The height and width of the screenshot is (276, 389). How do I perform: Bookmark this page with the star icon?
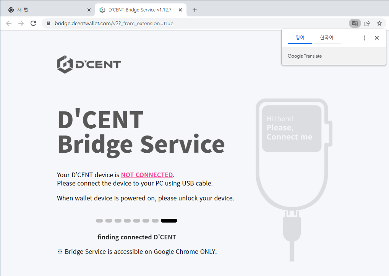pos(379,23)
